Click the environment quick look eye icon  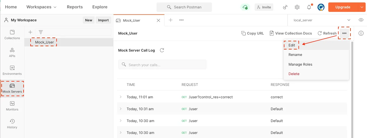click(x=361, y=20)
